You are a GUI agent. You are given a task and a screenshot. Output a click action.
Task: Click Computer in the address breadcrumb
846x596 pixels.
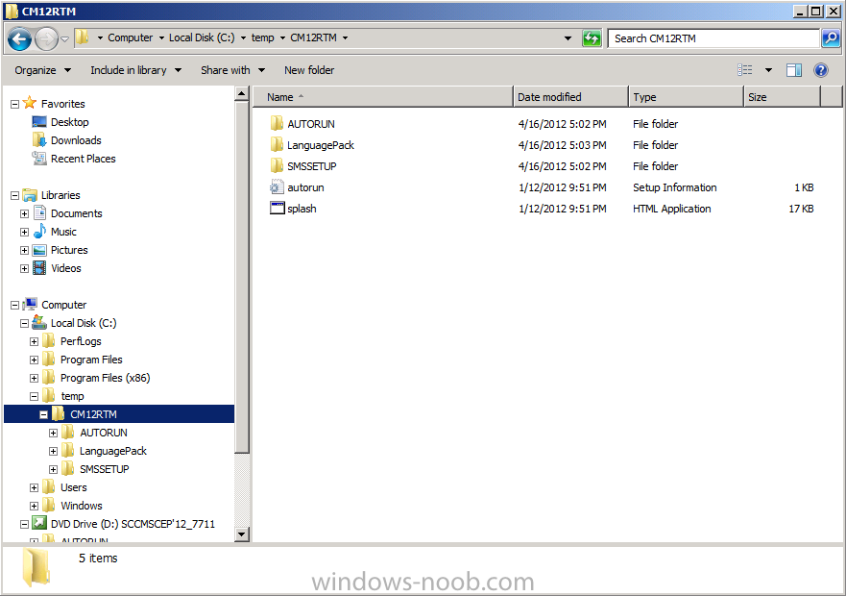(x=130, y=37)
